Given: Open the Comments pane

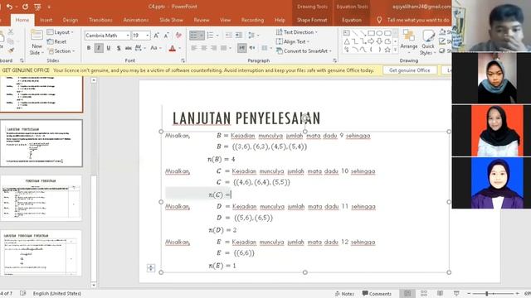Looking at the screenshot, I should 377,294.
